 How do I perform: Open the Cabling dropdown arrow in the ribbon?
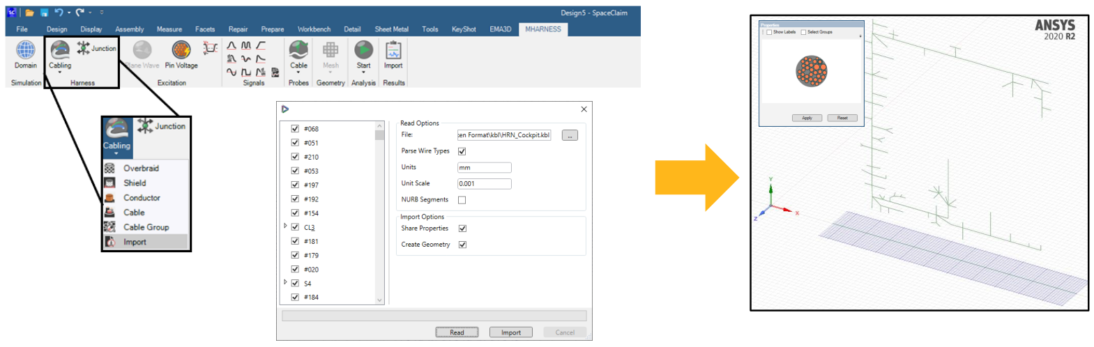(x=60, y=72)
